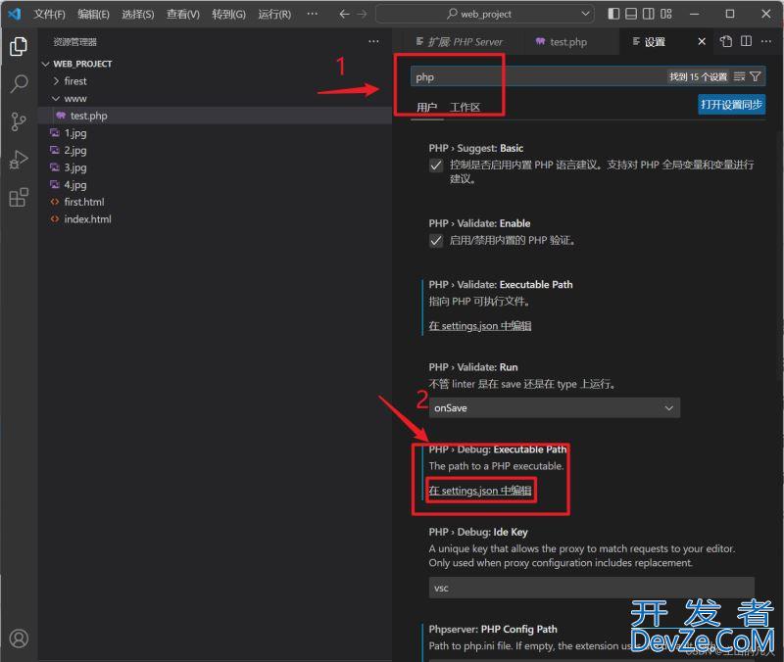The height and width of the screenshot is (662, 784).
Task: Select the 工作区 settings scope tab
Action: click(465, 107)
